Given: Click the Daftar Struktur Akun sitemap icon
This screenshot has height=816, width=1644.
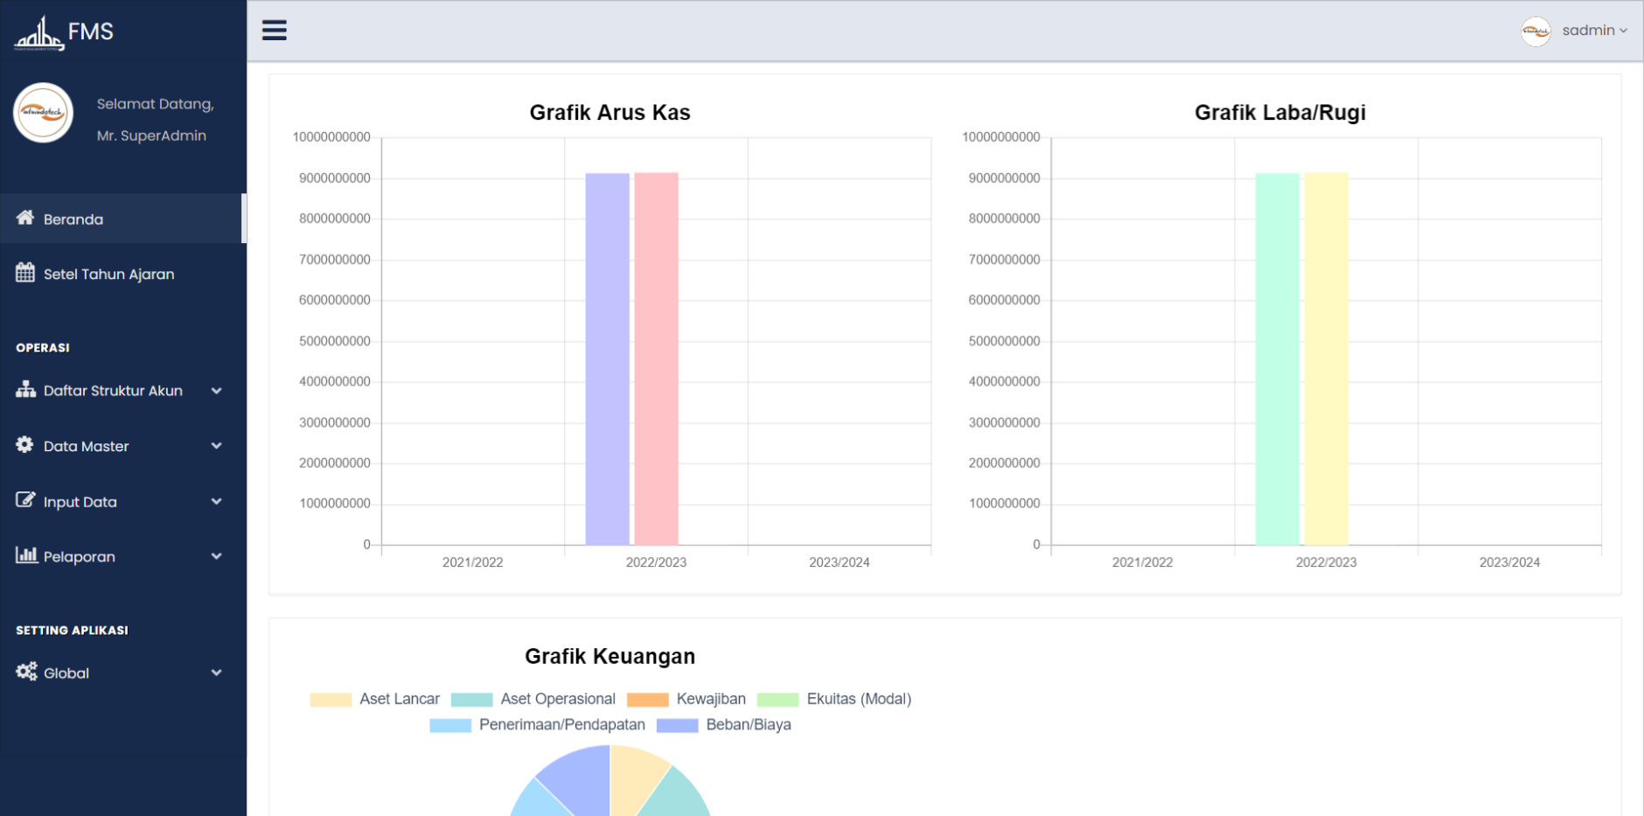Looking at the screenshot, I should [25, 389].
